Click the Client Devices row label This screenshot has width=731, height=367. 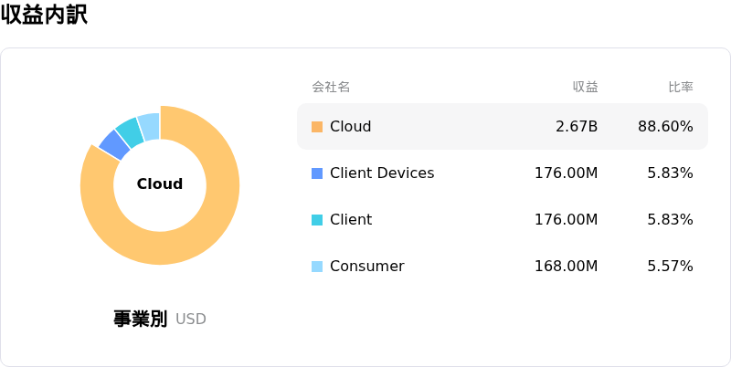point(382,173)
